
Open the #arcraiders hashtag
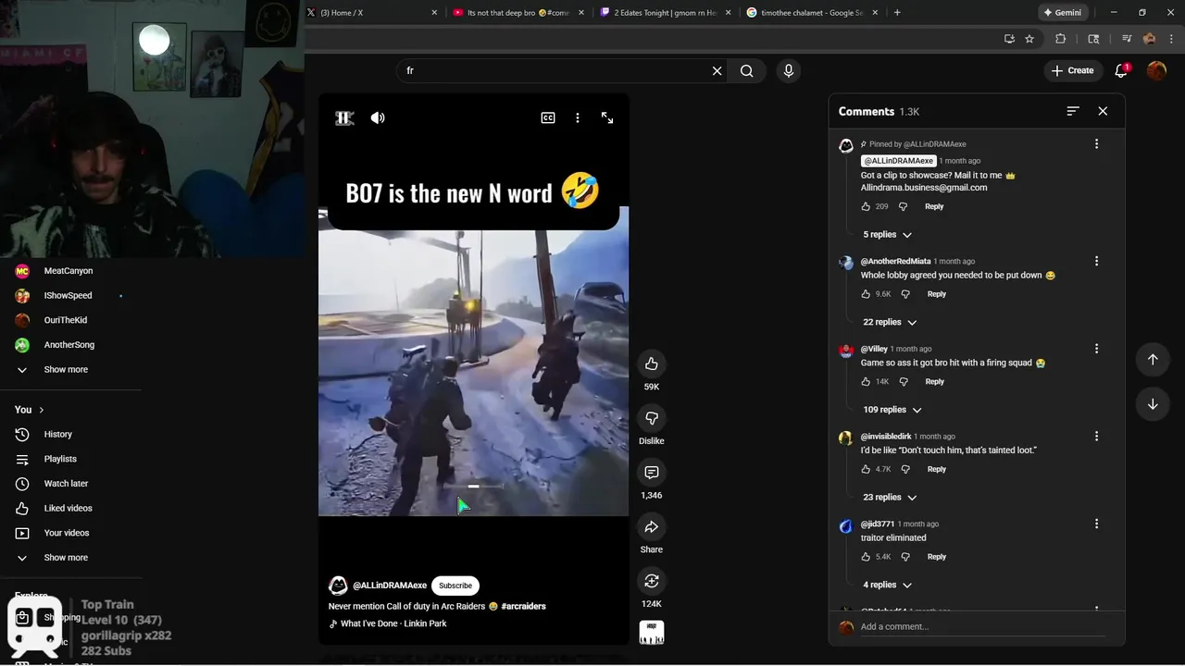pyautogui.click(x=523, y=607)
